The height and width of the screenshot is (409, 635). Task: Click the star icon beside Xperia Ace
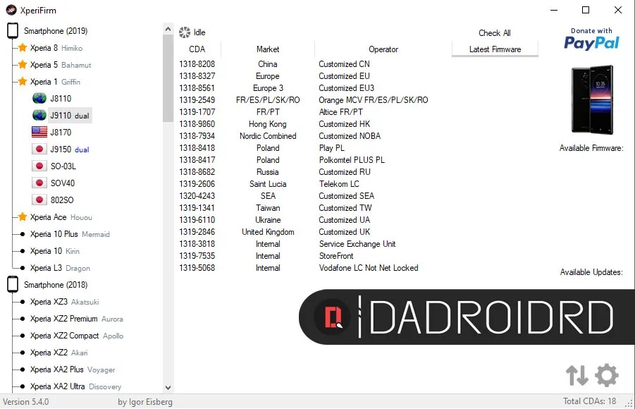pos(23,217)
